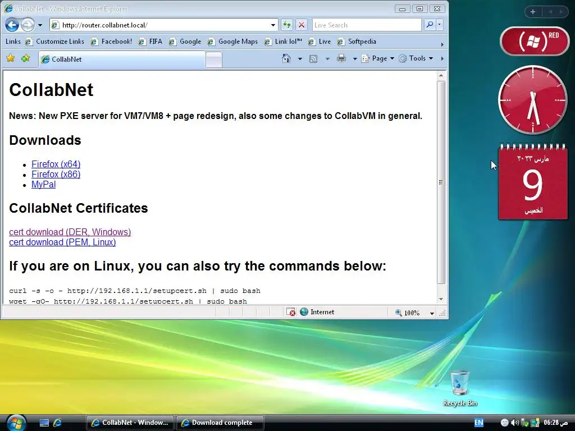Click the taskbar clock 06:28

click(555, 423)
